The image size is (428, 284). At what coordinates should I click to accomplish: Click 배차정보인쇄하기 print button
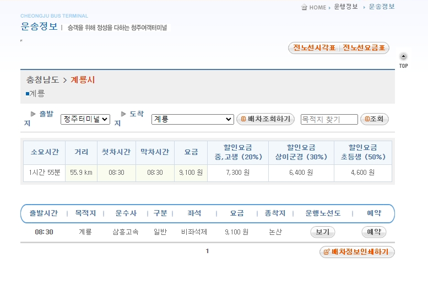(357, 252)
